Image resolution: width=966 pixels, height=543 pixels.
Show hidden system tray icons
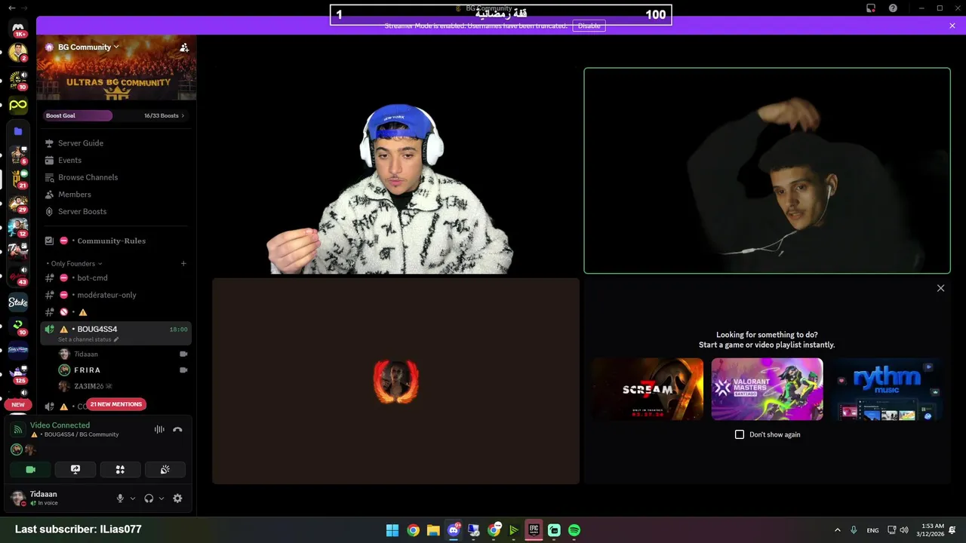click(x=837, y=530)
